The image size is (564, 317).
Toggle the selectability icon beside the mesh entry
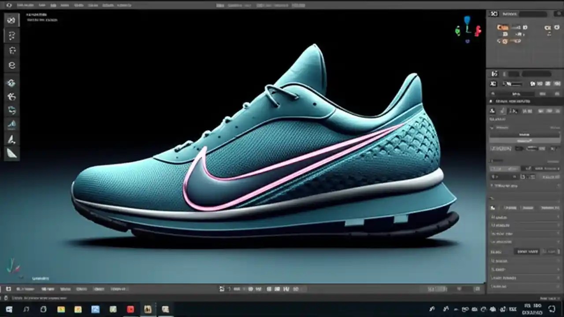pyautogui.click(x=557, y=27)
